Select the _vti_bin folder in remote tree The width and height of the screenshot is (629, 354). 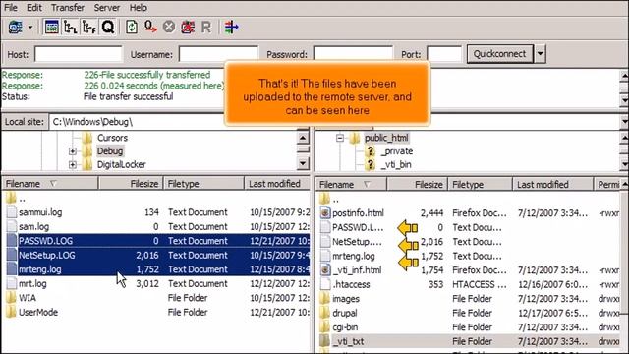(395, 164)
